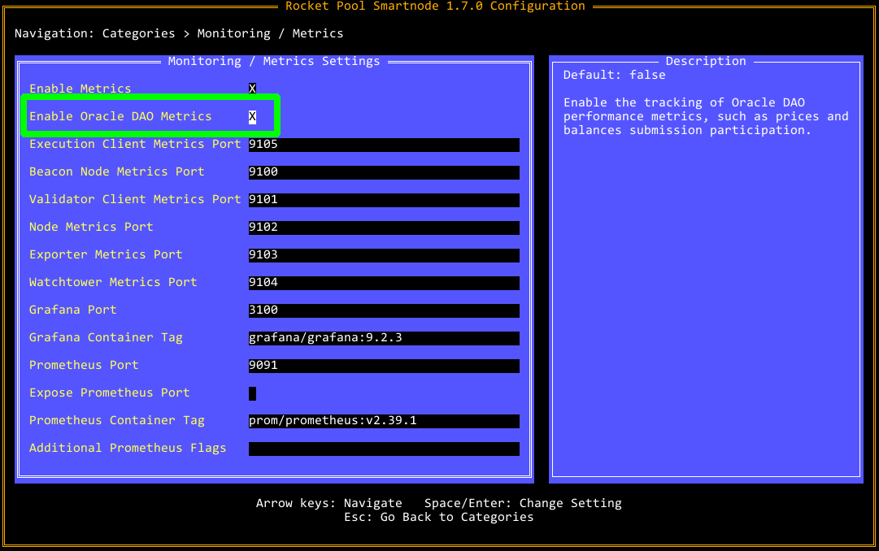Click the Validator Client Metrics Port field
The height and width of the screenshot is (551, 879).
384,200
